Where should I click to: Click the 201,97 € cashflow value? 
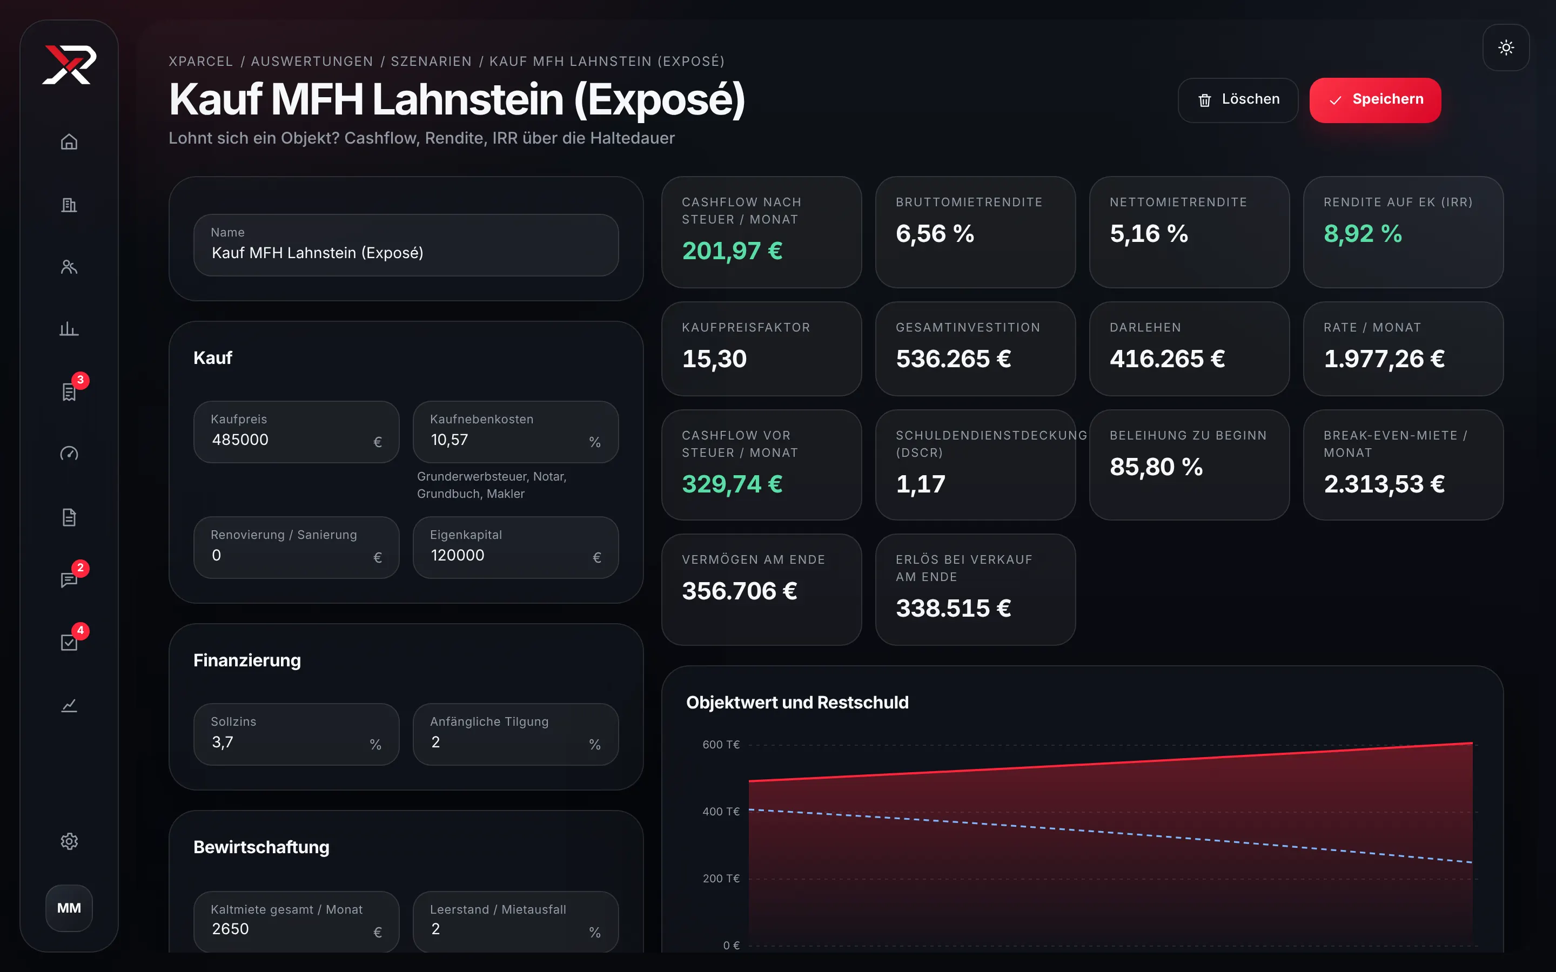[733, 251]
